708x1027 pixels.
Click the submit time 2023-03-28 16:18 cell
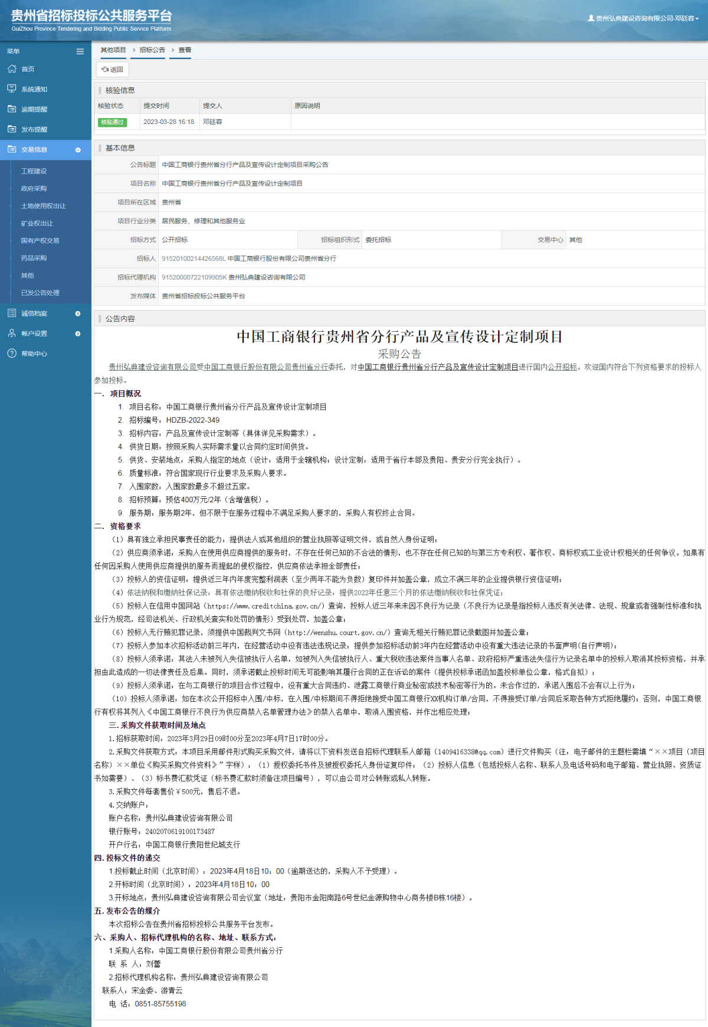click(x=169, y=122)
